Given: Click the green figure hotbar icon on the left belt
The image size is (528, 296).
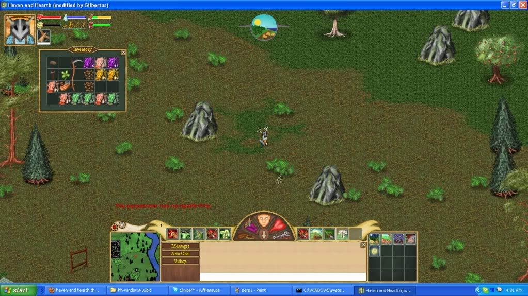Looking at the screenshot, I should pos(225,234).
